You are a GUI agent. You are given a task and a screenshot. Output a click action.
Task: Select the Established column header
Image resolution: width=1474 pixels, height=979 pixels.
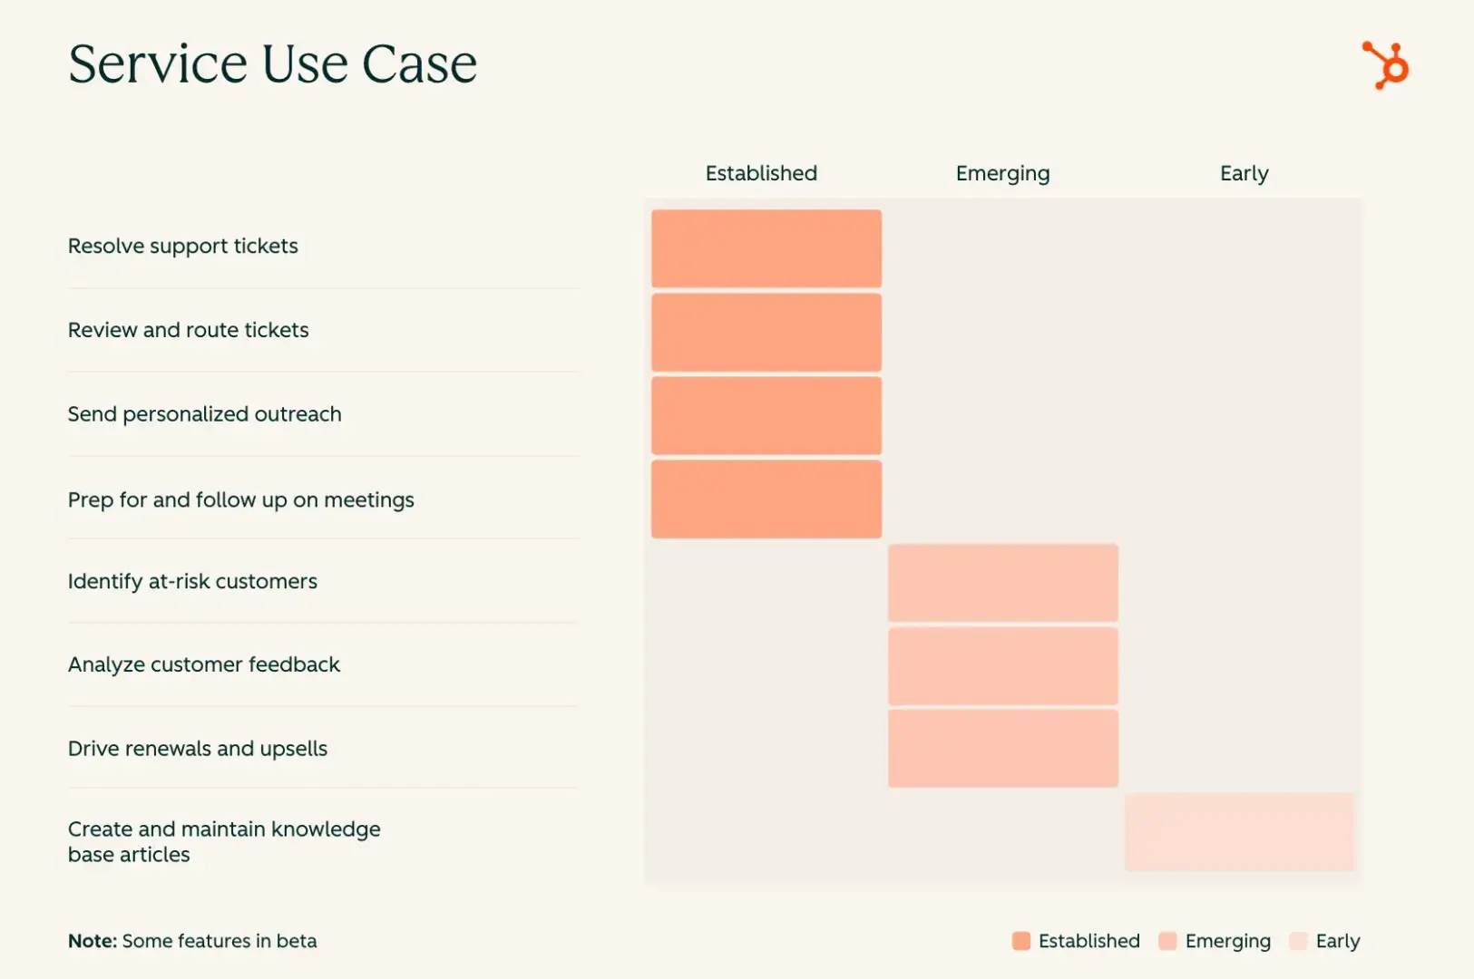coord(761,173)
